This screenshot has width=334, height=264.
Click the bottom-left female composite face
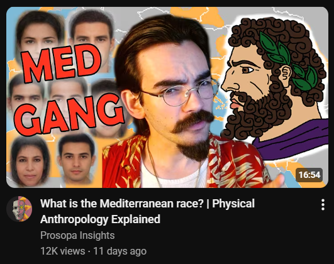point(30,161)
